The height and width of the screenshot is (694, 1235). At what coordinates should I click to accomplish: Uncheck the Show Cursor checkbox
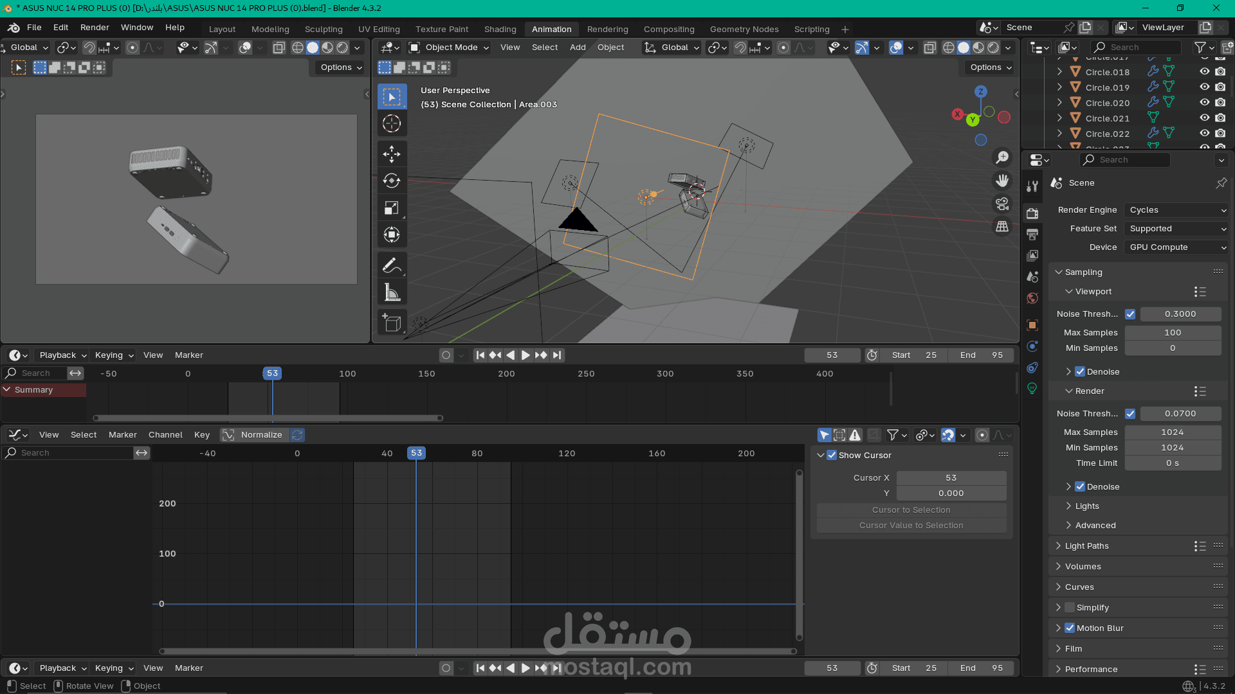coord(832,455)
